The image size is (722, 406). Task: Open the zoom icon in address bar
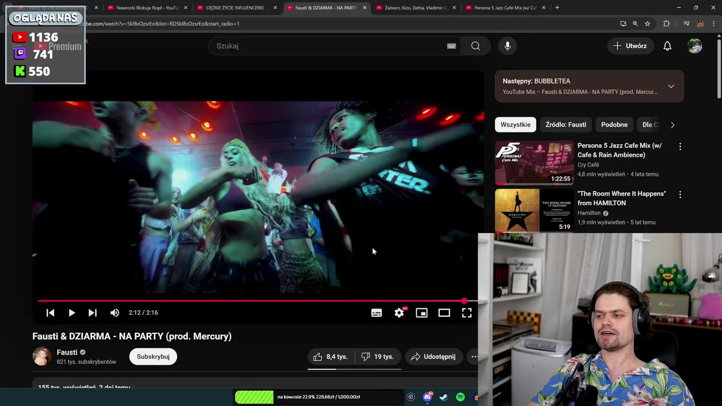tap(635, 24)
